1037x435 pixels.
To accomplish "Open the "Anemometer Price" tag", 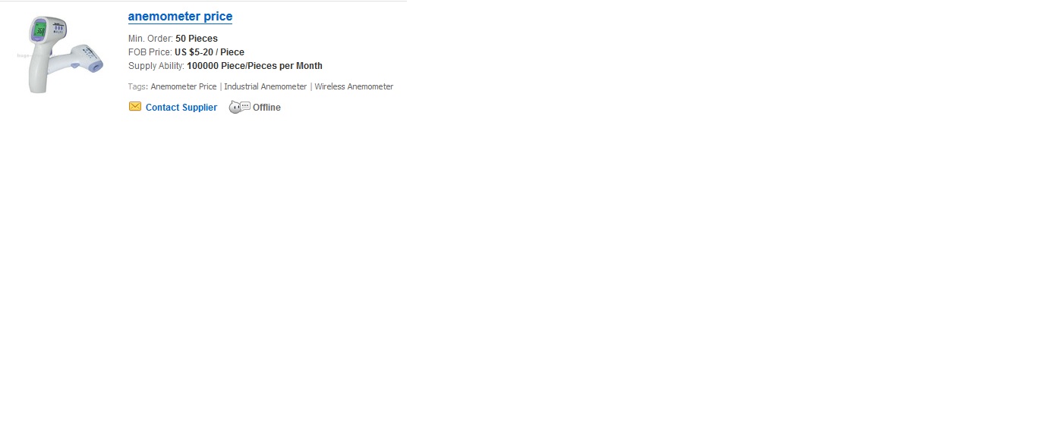I will pyautogui.click(x=184, y=86).
